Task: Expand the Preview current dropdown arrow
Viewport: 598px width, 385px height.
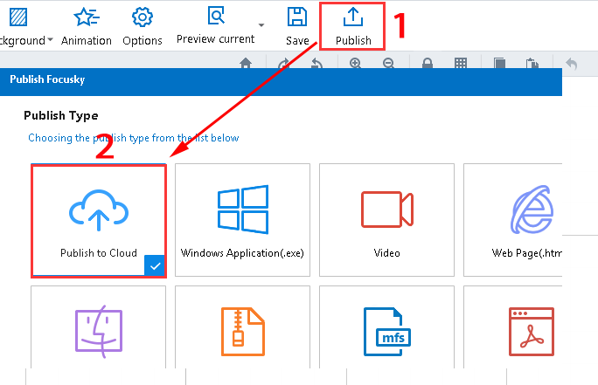Action: (261, 25)
